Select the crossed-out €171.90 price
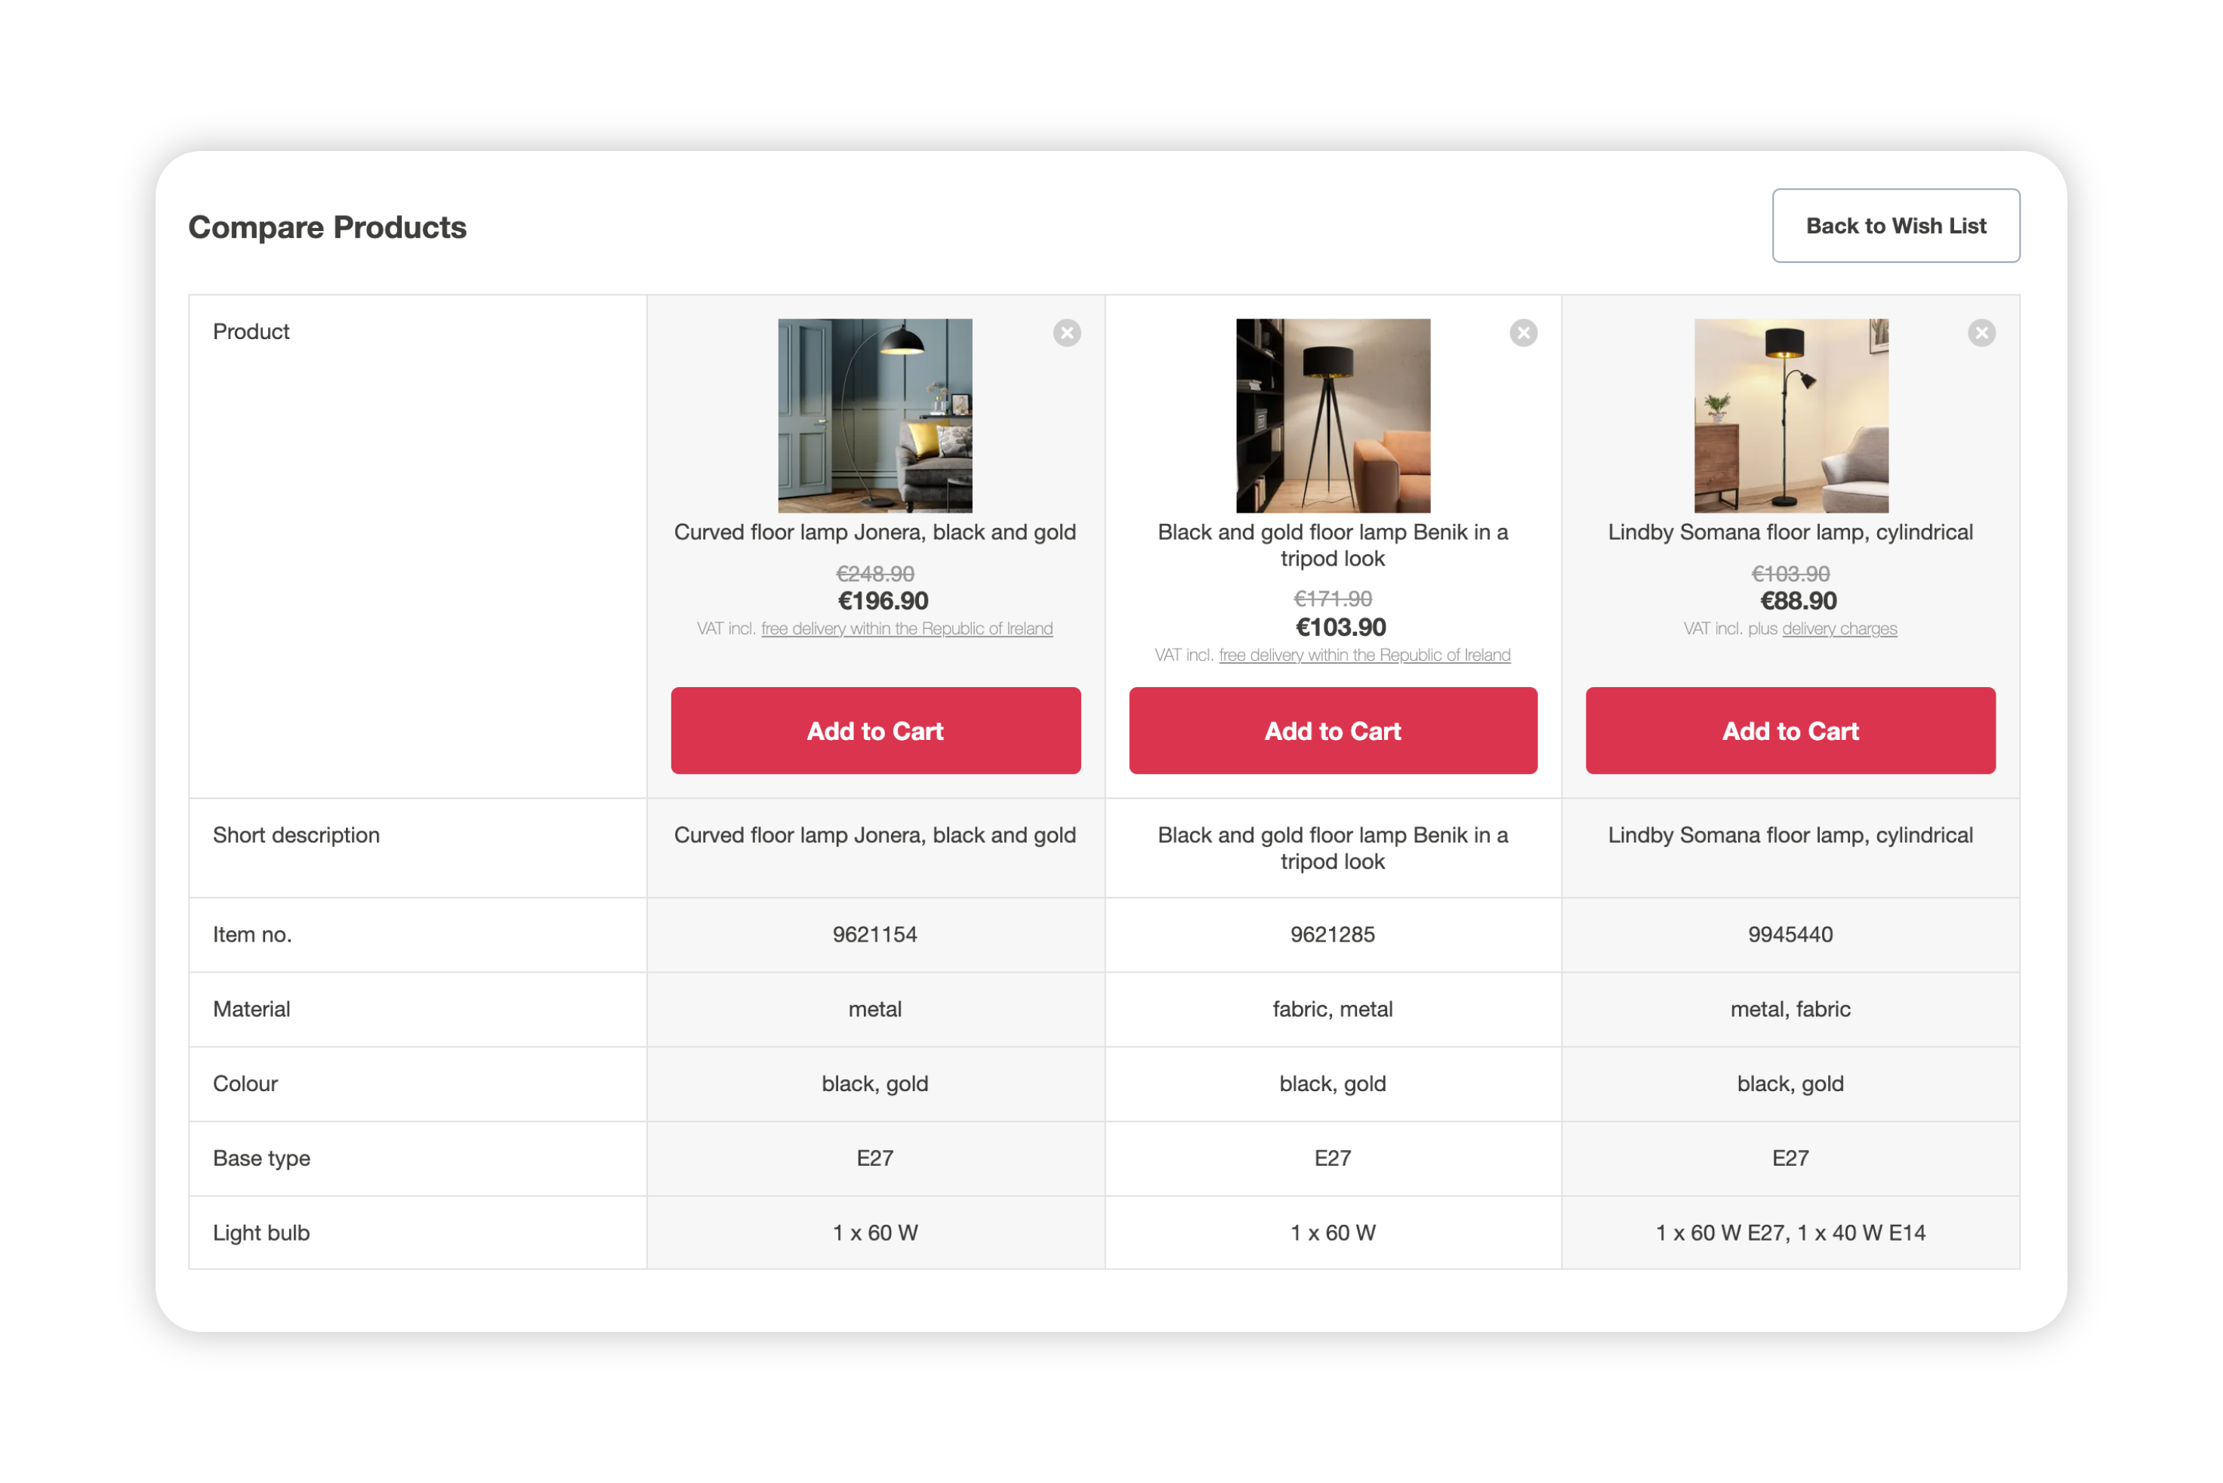The height and width of the screenshot is (1483, 2223). point(1333,600)
